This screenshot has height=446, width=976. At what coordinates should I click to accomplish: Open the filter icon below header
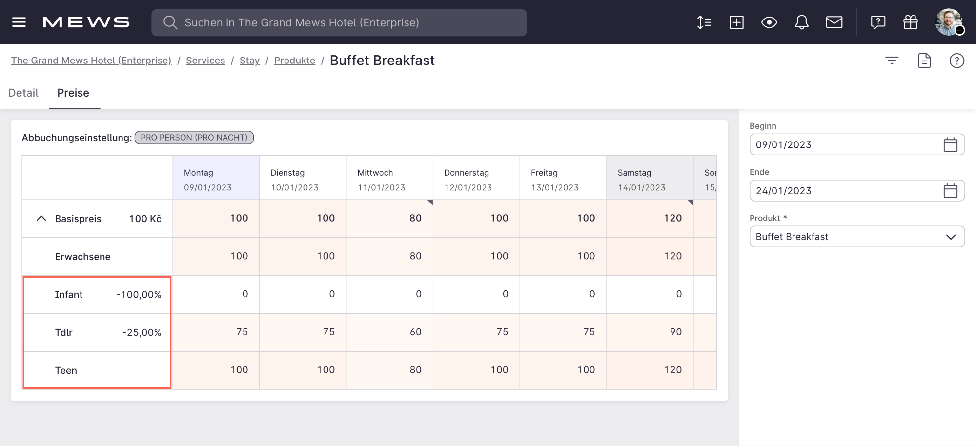click(x=892, y=61)
